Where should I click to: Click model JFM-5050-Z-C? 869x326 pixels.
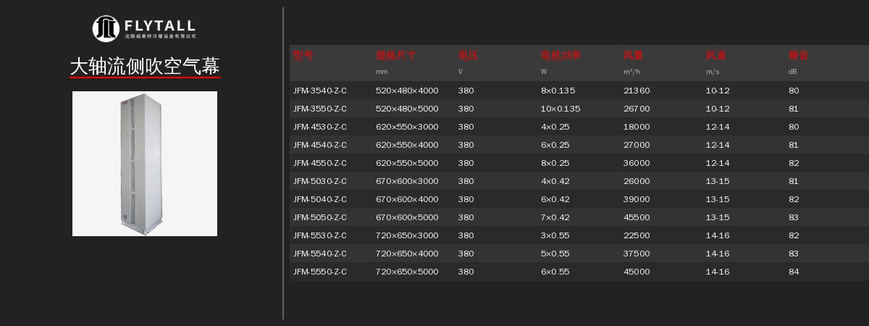pos(320,217)
